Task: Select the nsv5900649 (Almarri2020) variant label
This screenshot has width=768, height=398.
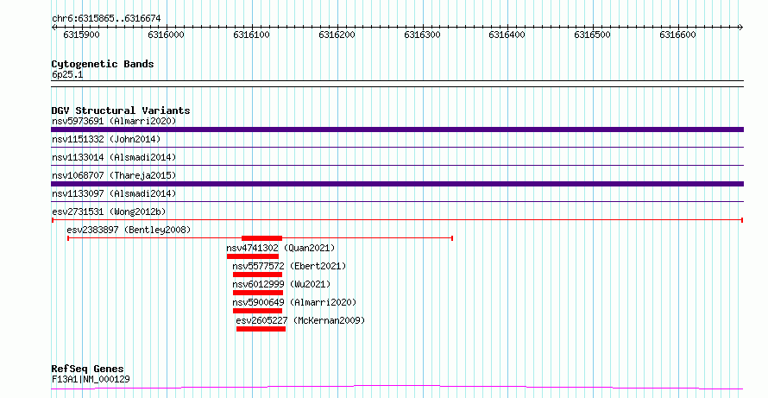Action: (x=294, y=302)
